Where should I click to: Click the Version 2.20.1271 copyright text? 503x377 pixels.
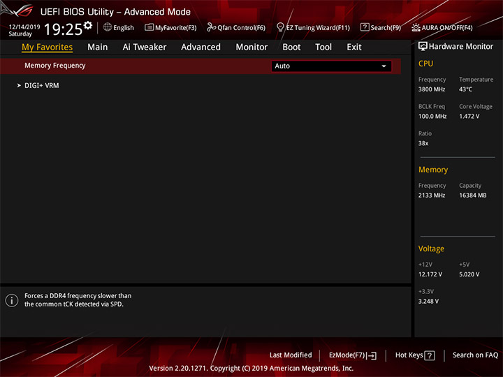coord(251,369)
